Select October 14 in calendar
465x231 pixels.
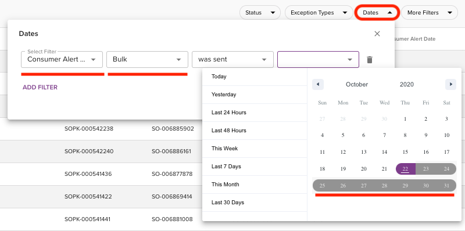tap(384, 152)
